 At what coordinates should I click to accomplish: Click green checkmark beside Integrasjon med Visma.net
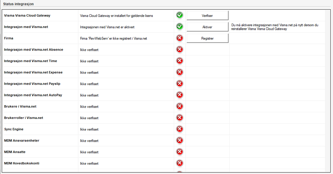180,27
